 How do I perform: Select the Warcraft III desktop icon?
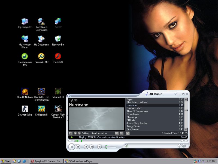click(x=58, y=92)
